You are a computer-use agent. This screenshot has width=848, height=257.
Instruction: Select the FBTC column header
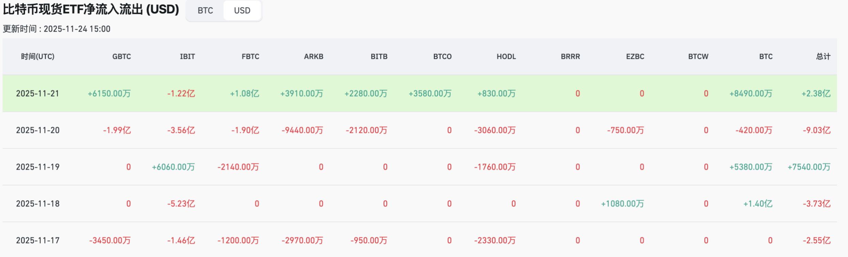[x=250, y=56]
